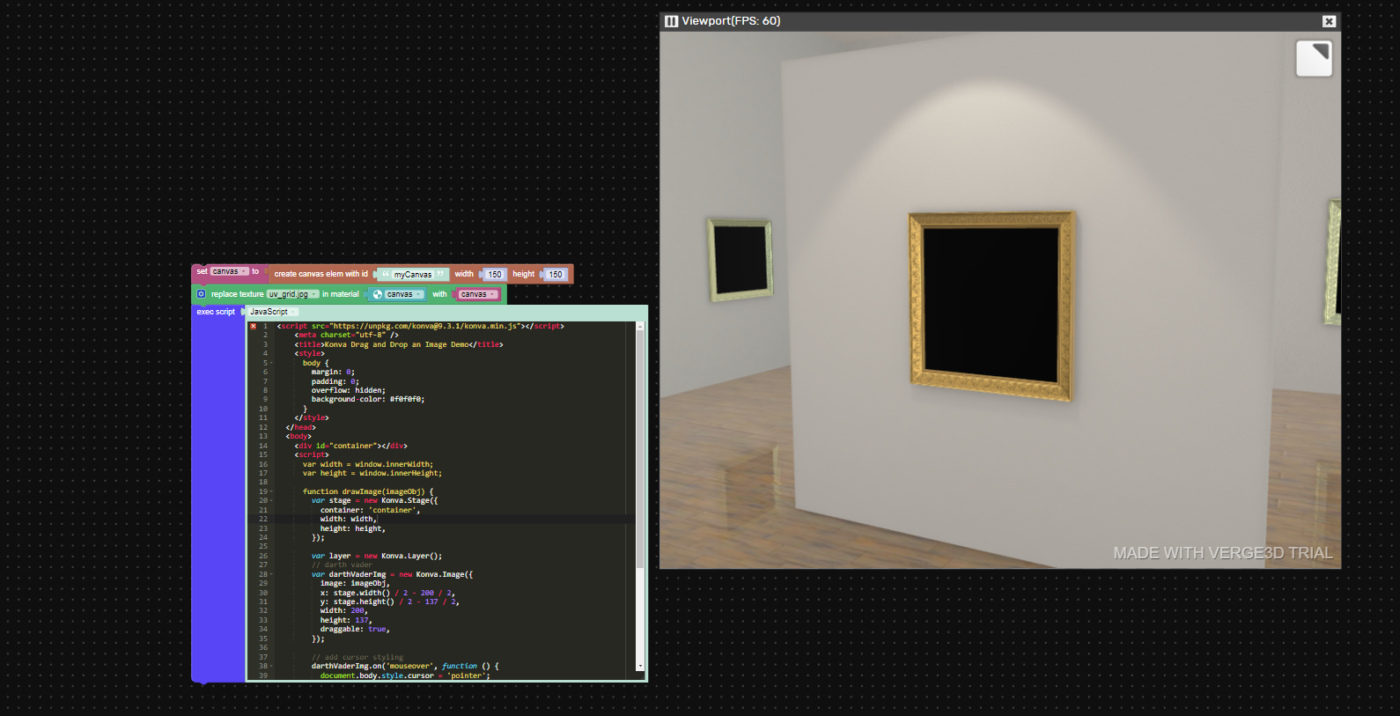Click the 'height: 137,' code line
This screenshot has height=716, width=1400.
[346, 620]
